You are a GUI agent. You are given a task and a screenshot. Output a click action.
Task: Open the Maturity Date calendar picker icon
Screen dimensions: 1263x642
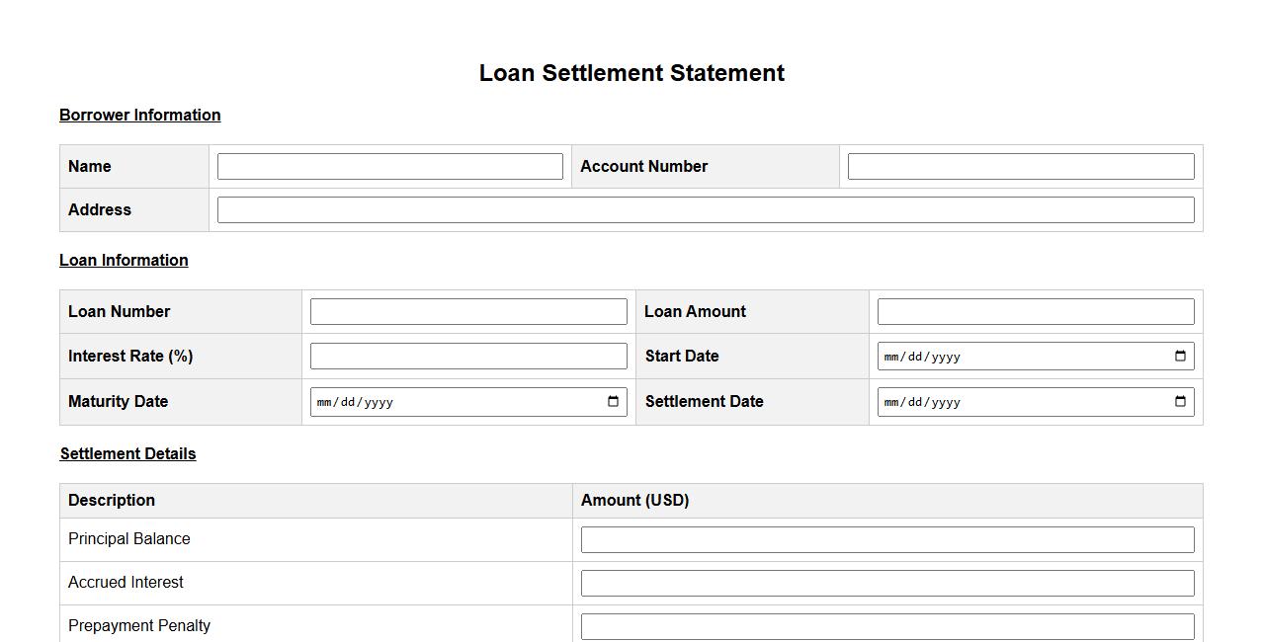[x=613, y=402]
